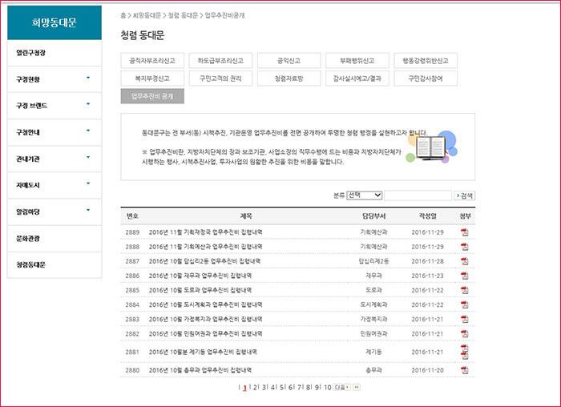This screenshot has height=407, width=561.
Task: Download PDF attachment for 총무과 row 2880
Action: tap(465, 370)
